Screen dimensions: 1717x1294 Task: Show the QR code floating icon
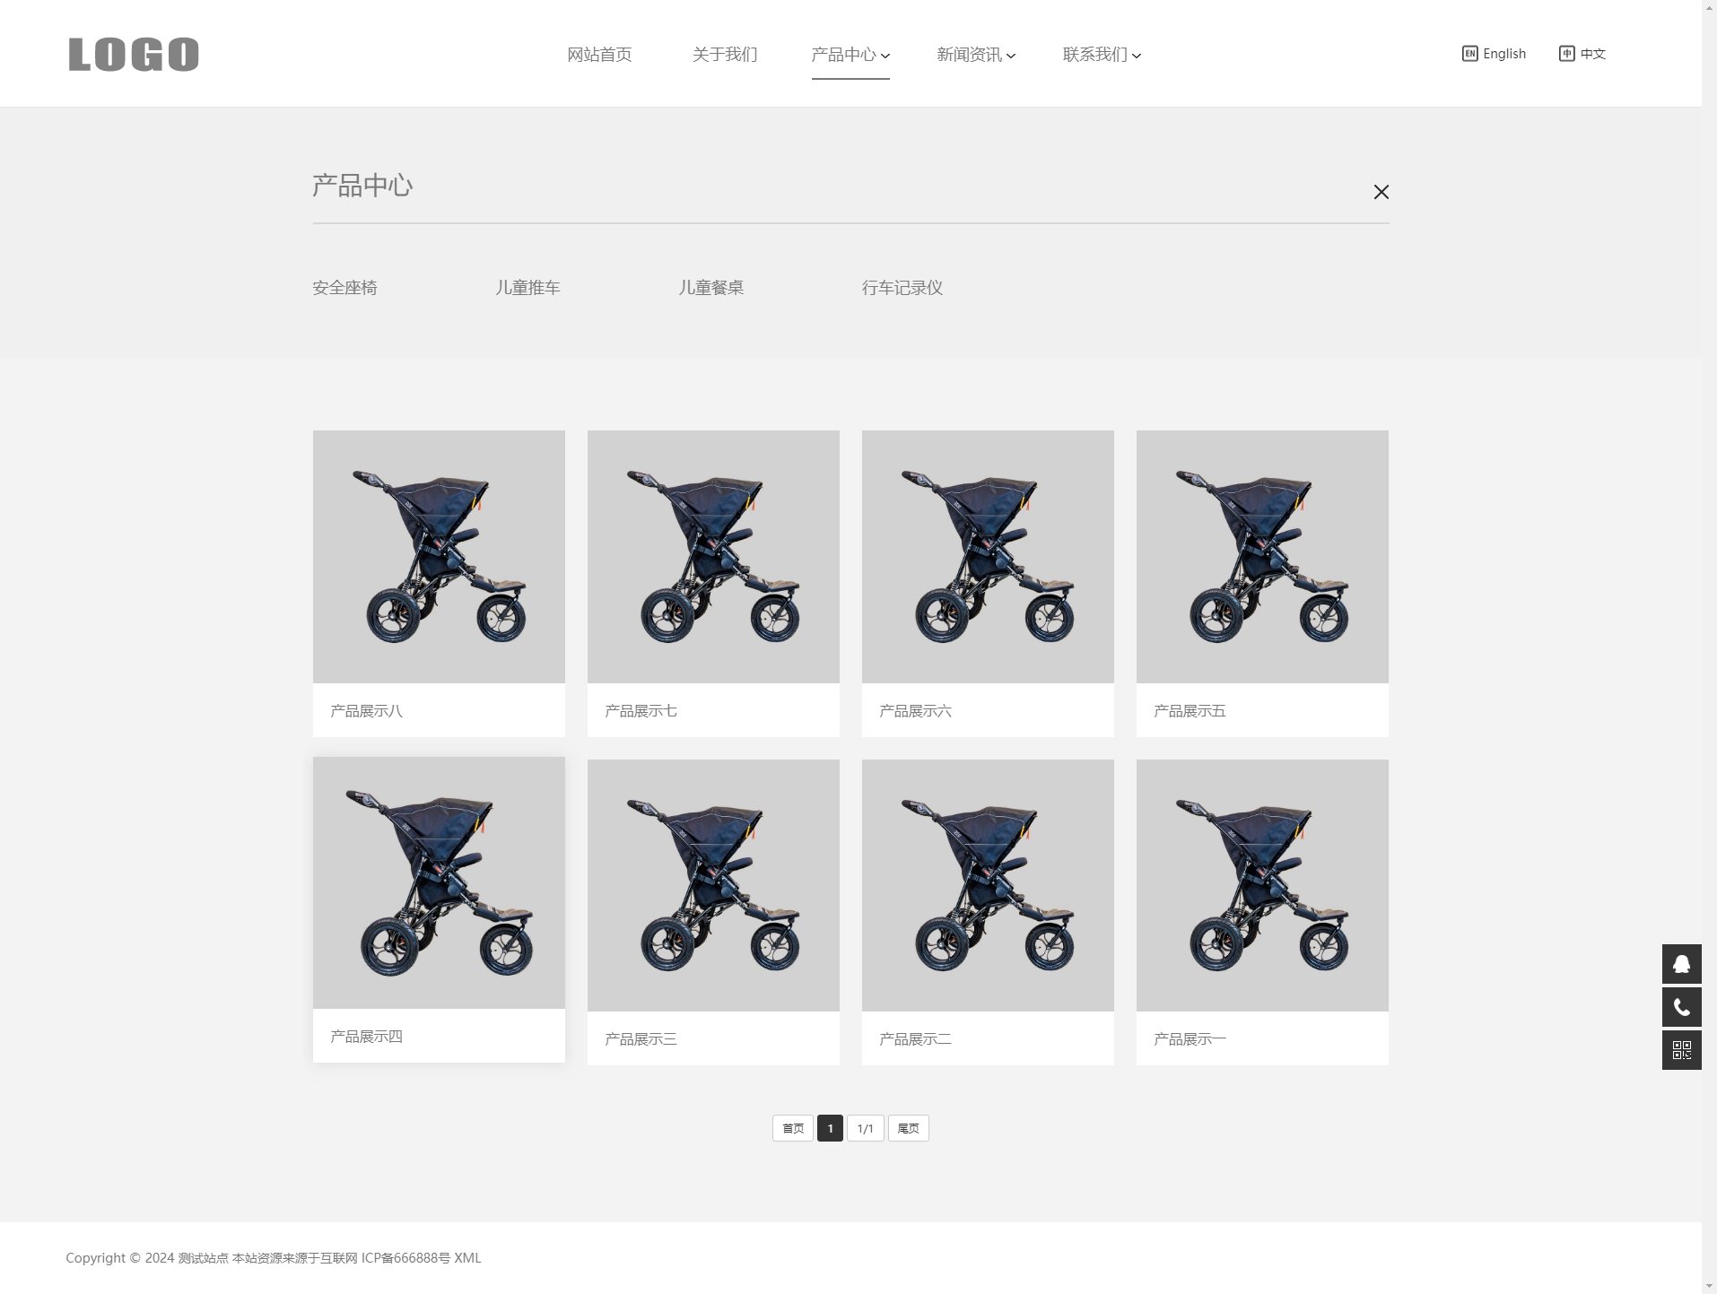click(x=1681, y=1050)
